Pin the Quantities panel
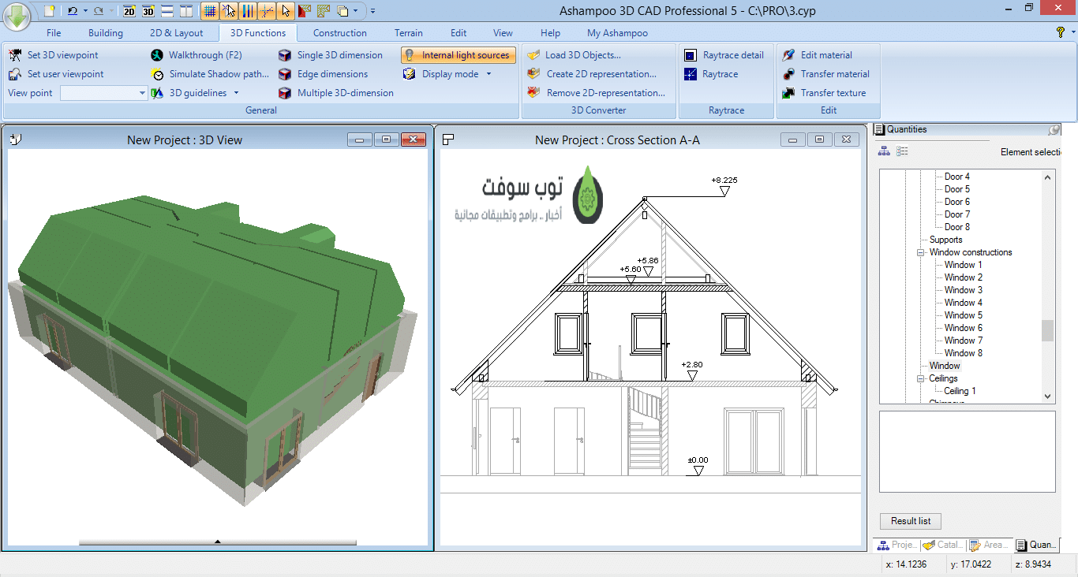1078x577 pixels. tap(1054, 130)
